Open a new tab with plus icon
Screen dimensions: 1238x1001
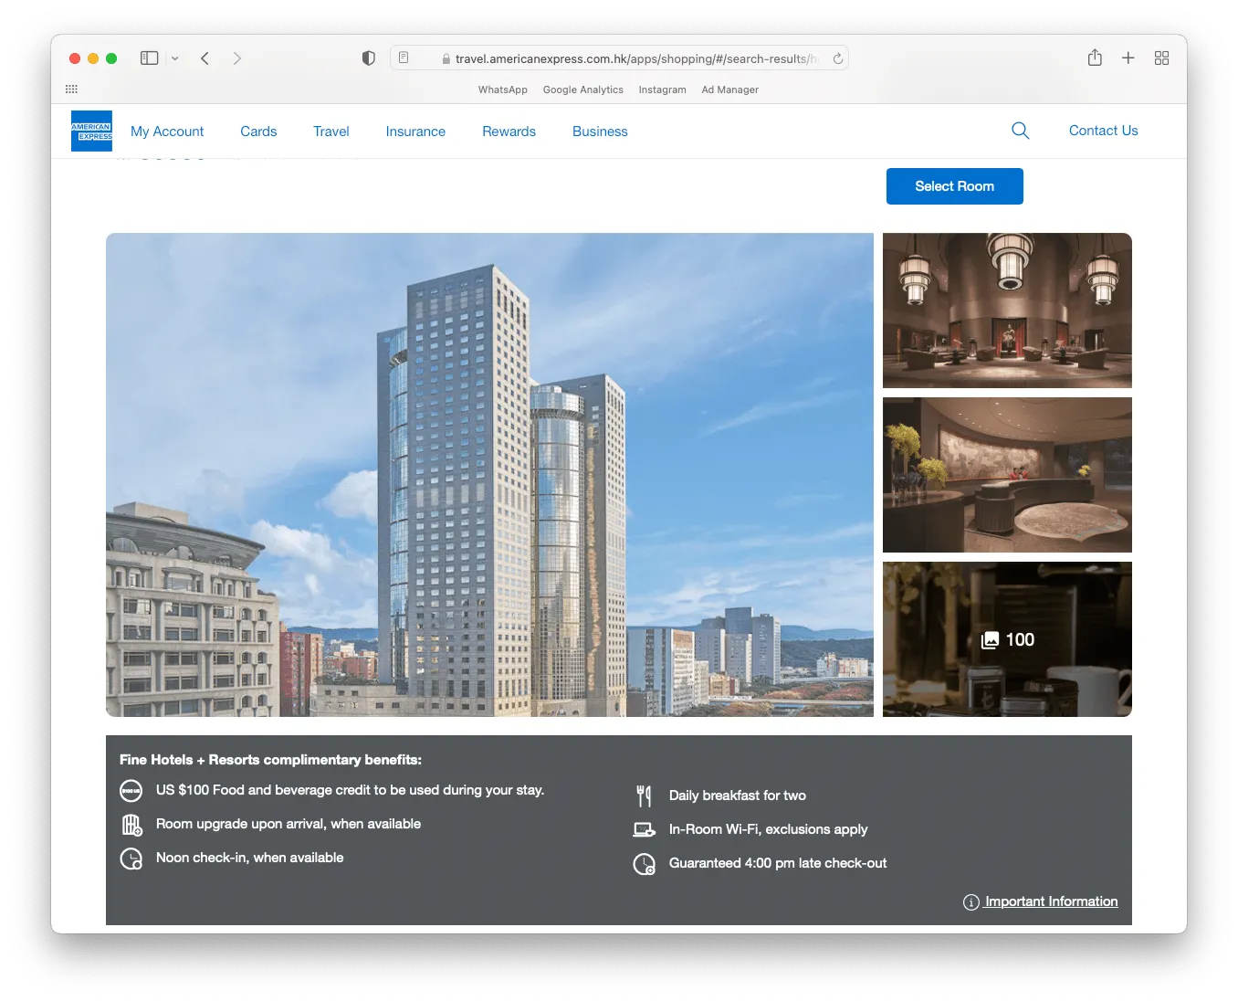tap(1128, 58)
